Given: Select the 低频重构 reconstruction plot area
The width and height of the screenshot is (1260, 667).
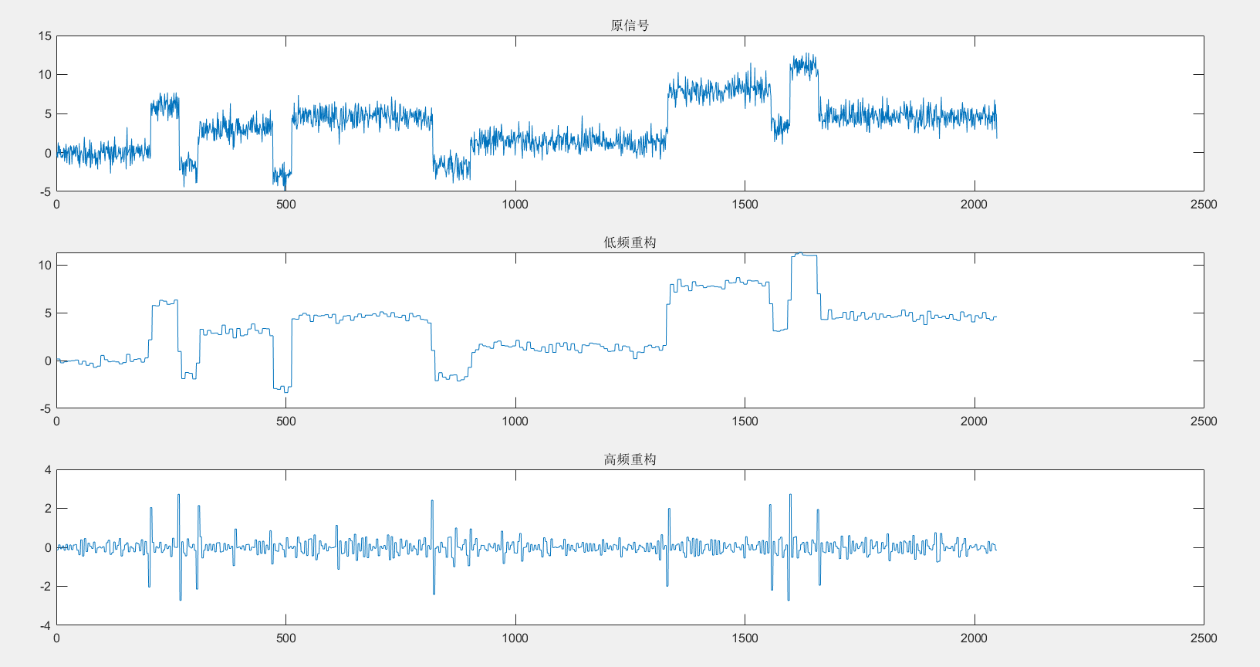Looking at the screenshot, I should (x=630, y=330).
